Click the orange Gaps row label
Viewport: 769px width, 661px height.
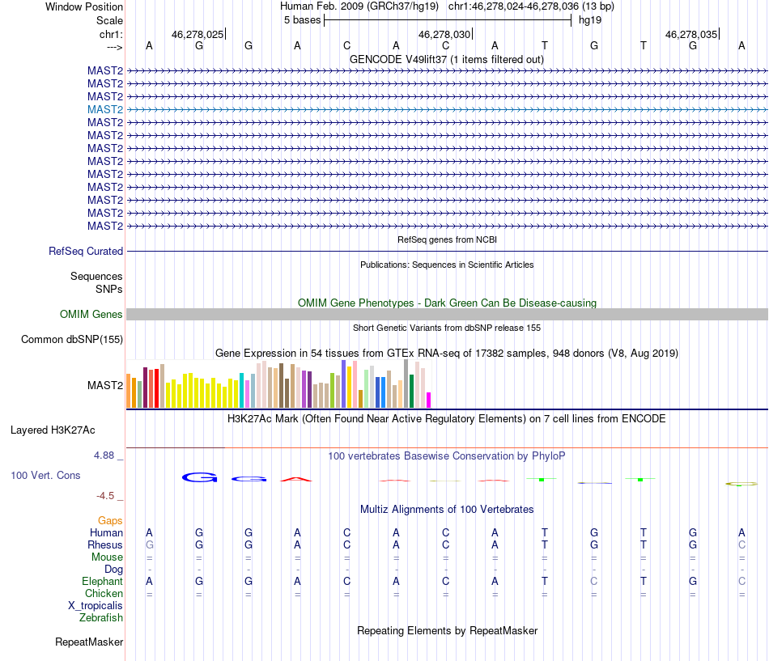110,521
